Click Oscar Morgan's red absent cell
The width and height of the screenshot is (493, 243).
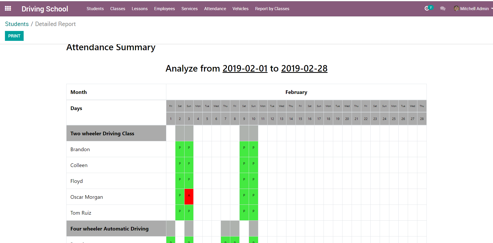[x=189, y=196]
